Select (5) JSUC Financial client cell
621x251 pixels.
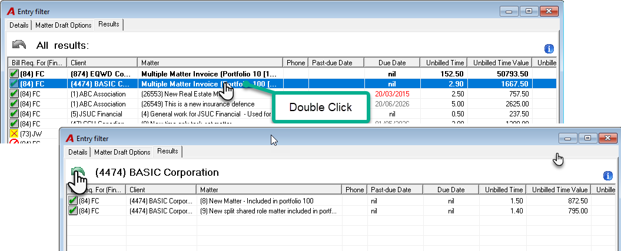pos(102,114)
